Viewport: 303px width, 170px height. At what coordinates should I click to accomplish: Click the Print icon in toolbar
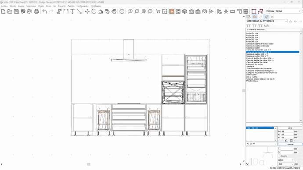(36, 11)
